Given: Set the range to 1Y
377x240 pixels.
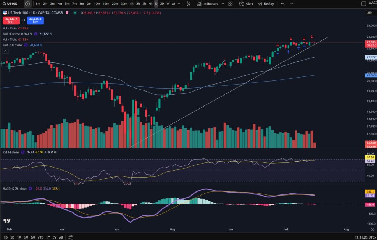Looking at the screenshot, I should 48,237.
